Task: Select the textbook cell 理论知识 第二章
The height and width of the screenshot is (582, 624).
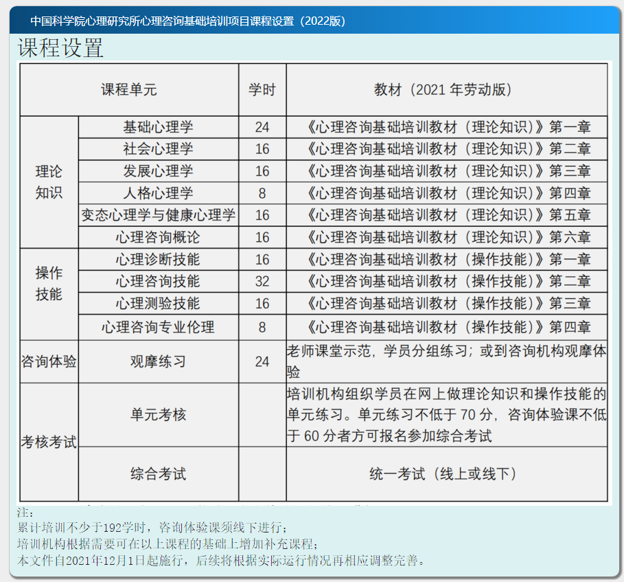Action: 446,149
